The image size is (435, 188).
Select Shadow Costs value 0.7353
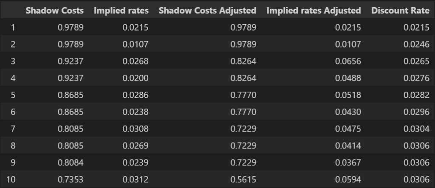[x=71, y=180]
